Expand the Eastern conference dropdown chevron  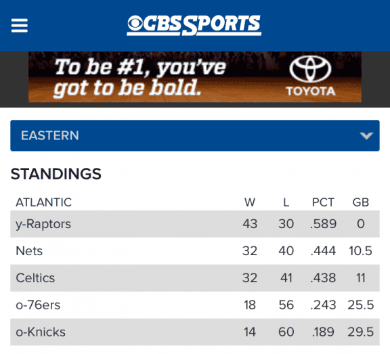pos(366,135)
